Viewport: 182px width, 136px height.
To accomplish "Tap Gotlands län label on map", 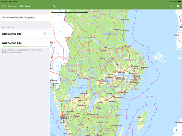I will [x=137, y=121].
